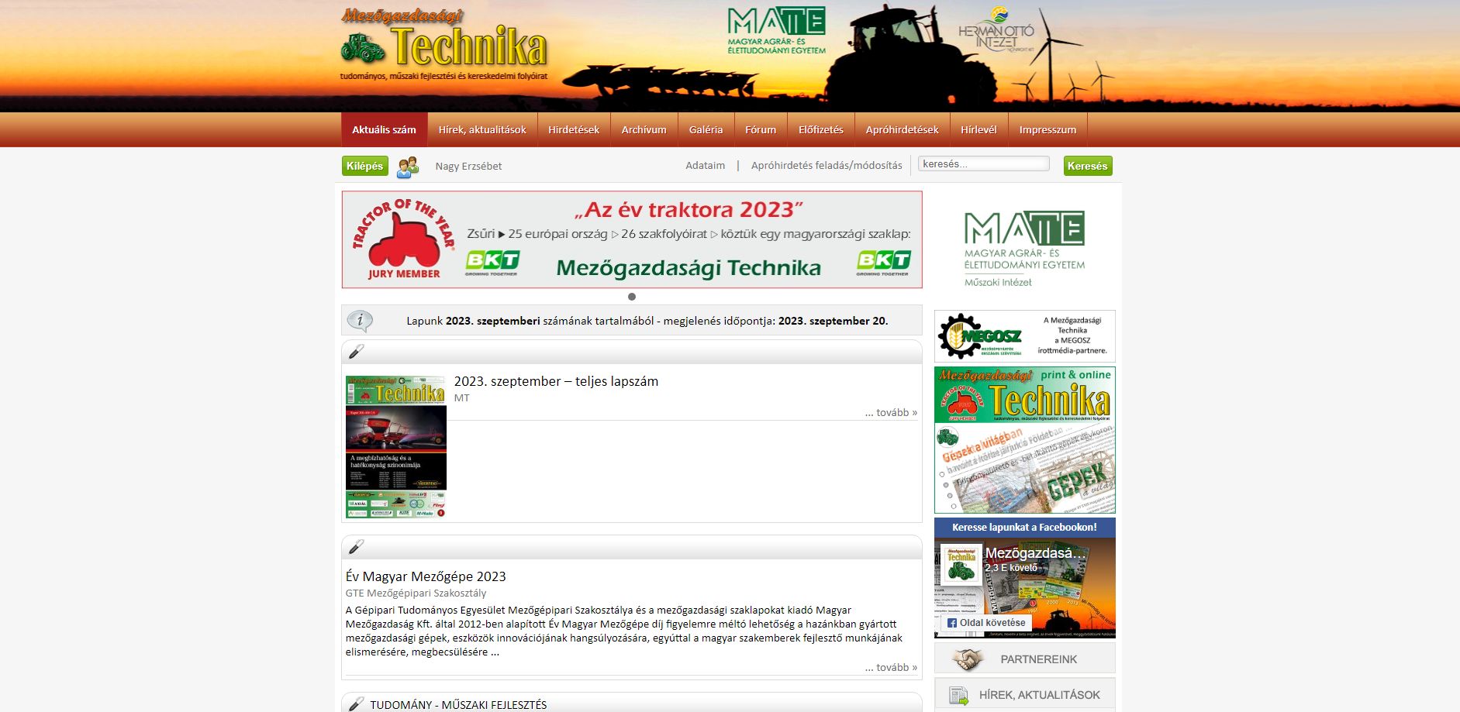
Task: Click the green Keresés button
Action: pos(1087,166)
